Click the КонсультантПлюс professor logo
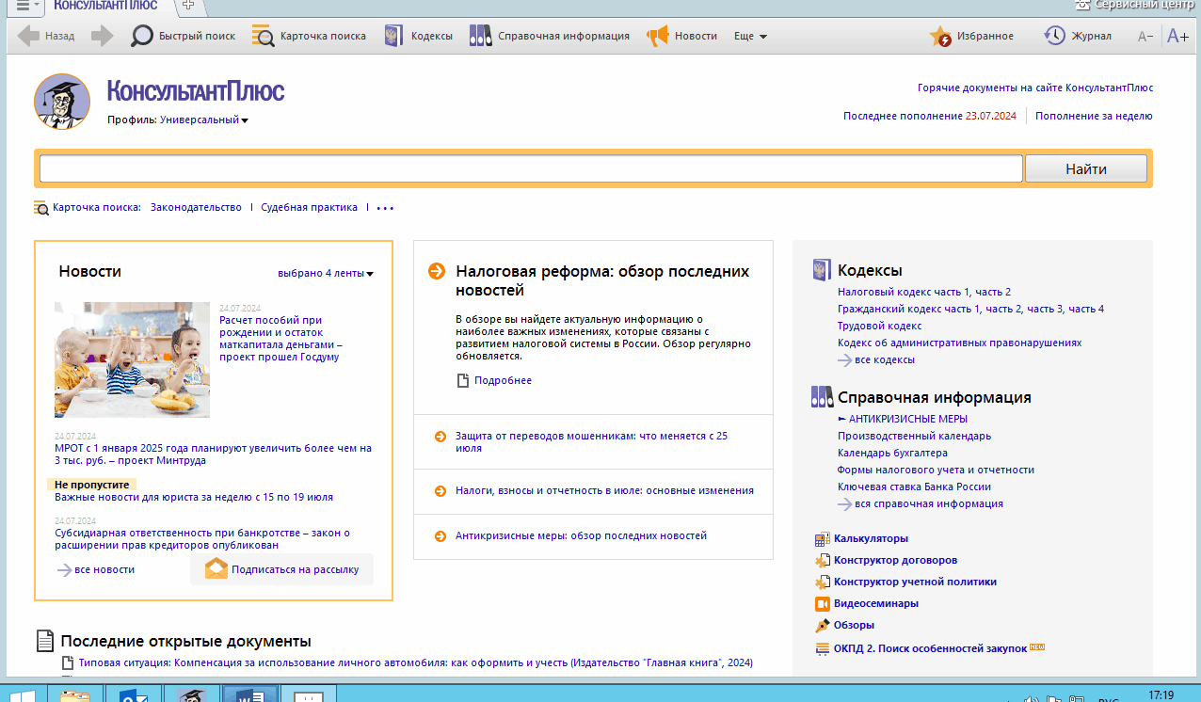Viewport: 1201px width, 702px height. (62, 102)
